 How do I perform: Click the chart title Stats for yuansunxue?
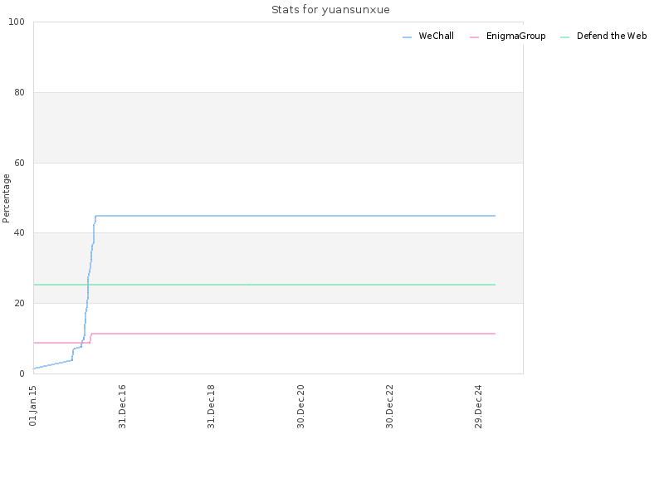pos(330,10)
